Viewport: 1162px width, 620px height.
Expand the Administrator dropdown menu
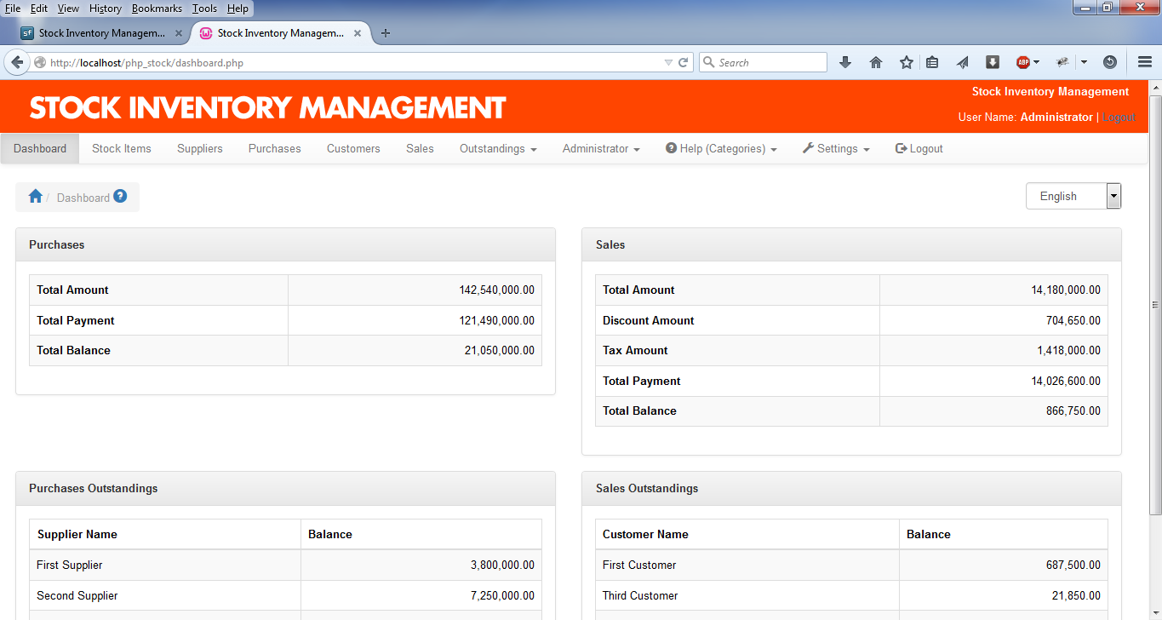click(601, 148)
